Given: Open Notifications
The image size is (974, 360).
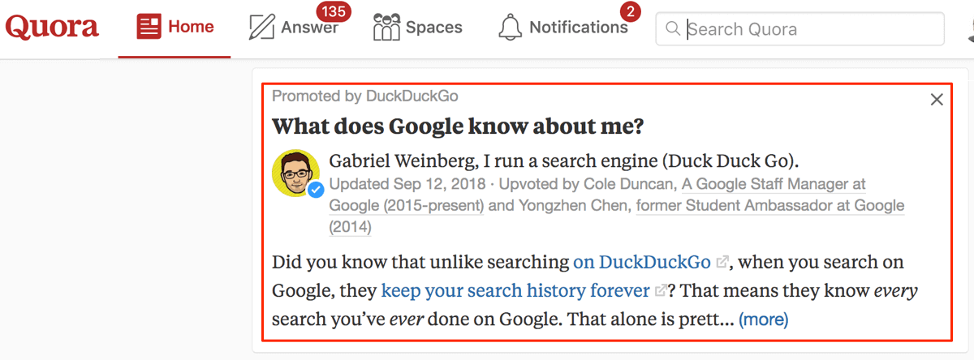Looking at the screenshot, I should [x=562, y=28].
